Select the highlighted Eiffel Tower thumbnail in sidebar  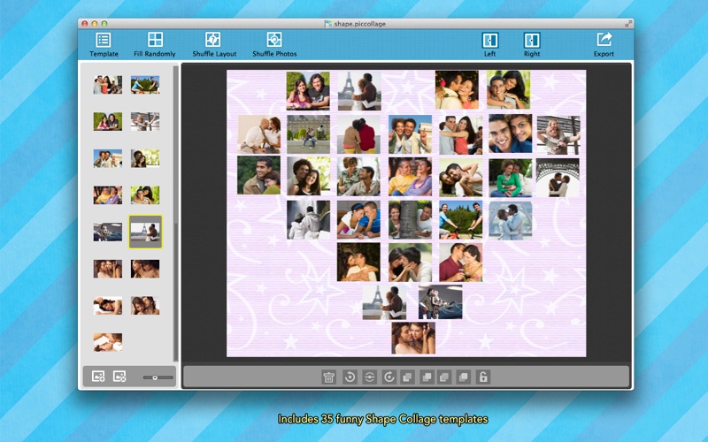145,231
